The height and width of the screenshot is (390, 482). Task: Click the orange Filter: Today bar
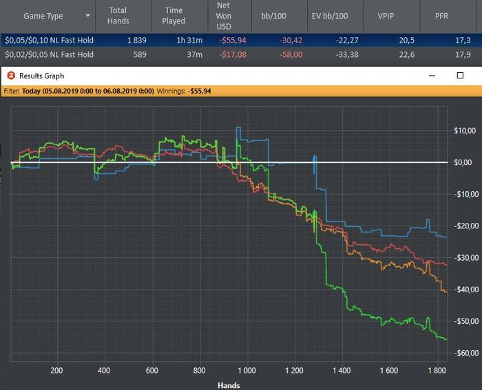(242, 91)
